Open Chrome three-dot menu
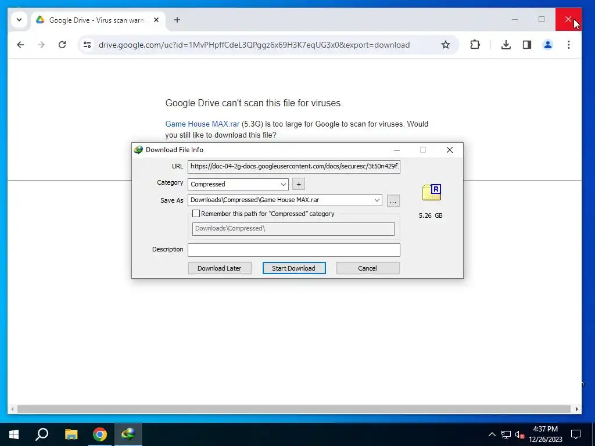 [x=568, y=45]
